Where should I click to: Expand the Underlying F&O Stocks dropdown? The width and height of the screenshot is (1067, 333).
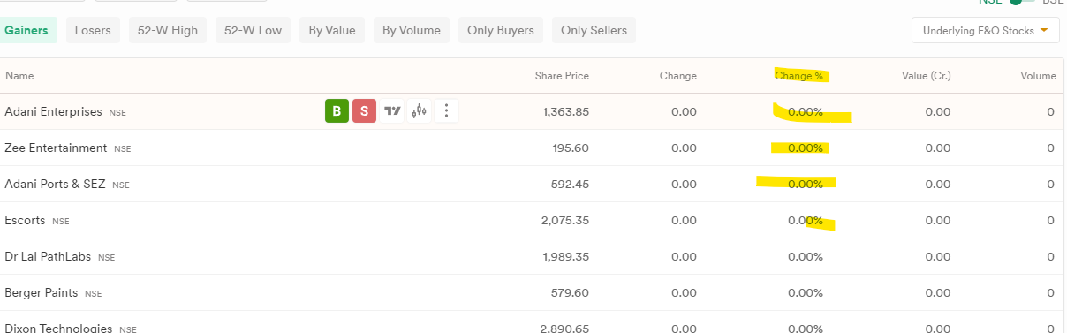pyautogui.click(x=986, y=31)
